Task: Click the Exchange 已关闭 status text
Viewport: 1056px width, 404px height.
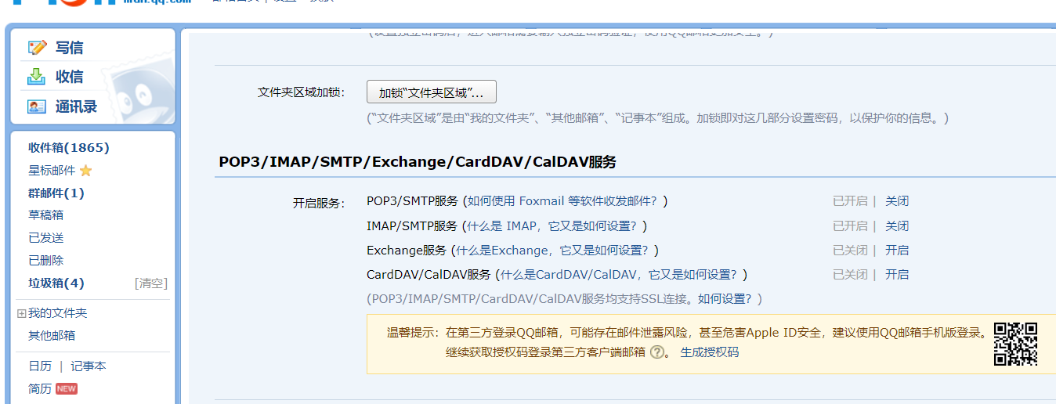Action: pyautogui.click(x=850, y=251)
